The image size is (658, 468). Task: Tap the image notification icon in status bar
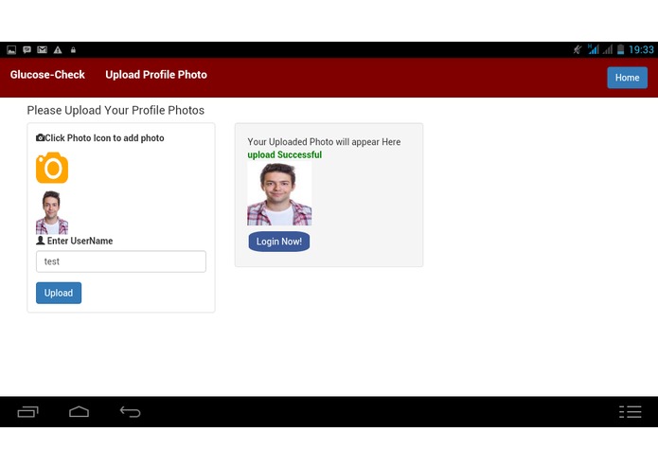click(x=11, y=50)
